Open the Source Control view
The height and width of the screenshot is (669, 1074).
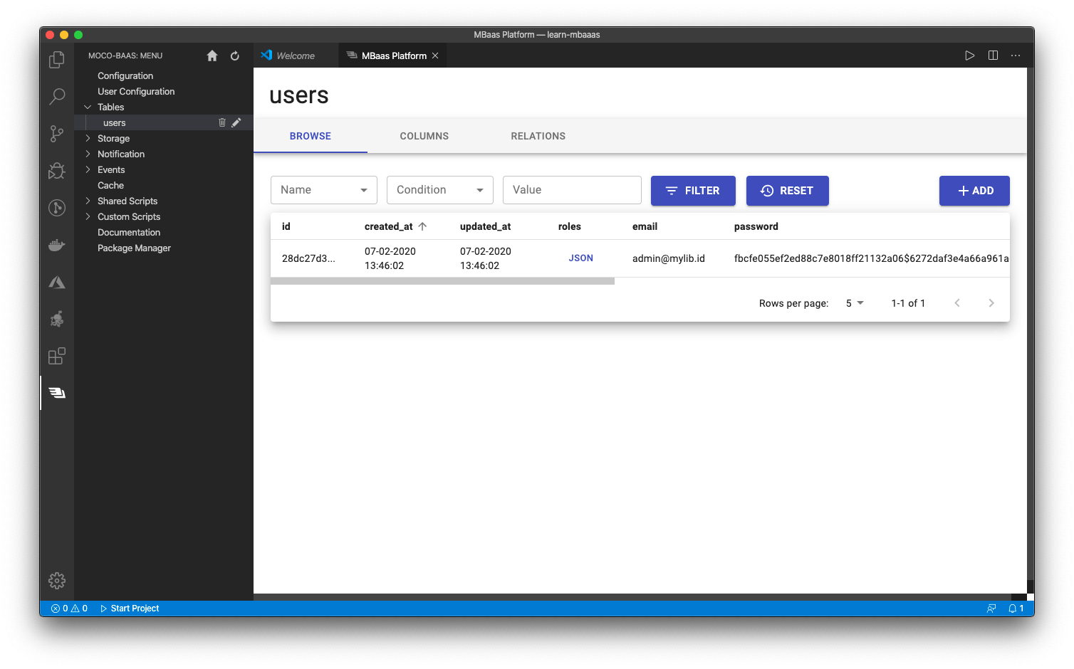(57, 134)
